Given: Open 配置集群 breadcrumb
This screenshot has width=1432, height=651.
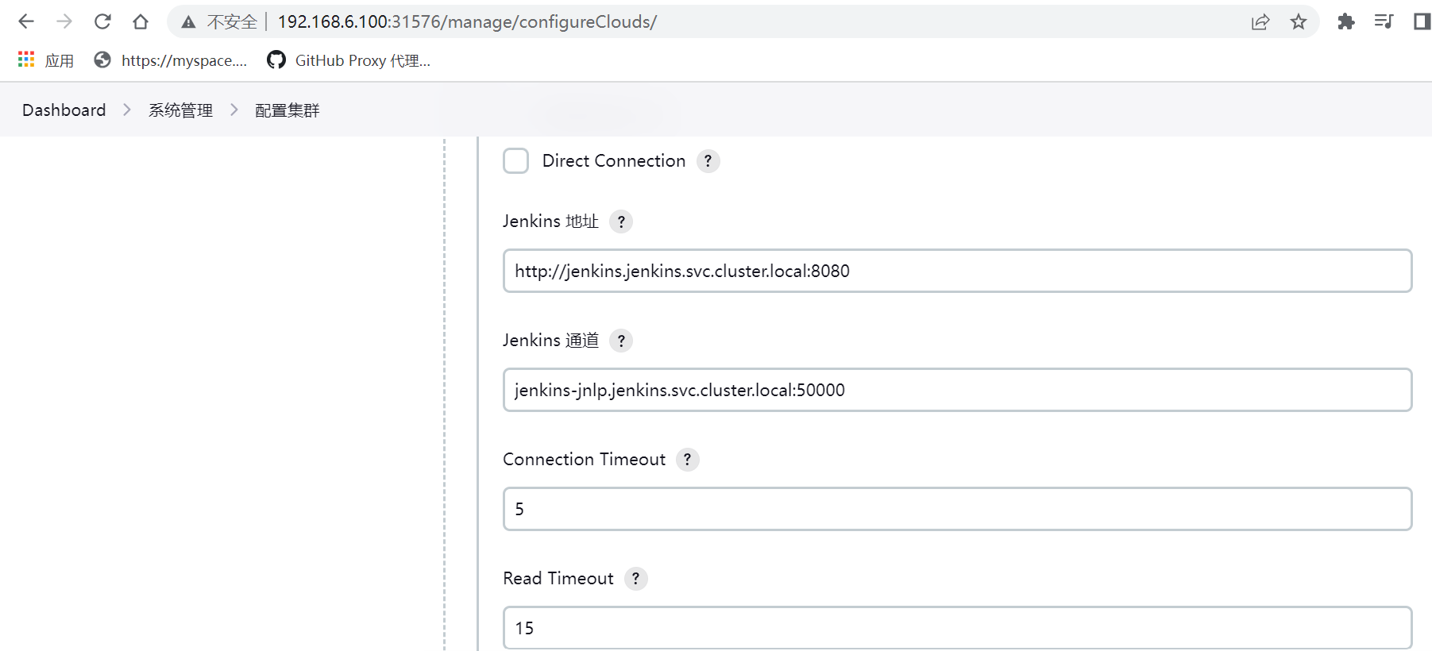Looking at the screenshot, I should pyautogui.click(x=287, y=110).
